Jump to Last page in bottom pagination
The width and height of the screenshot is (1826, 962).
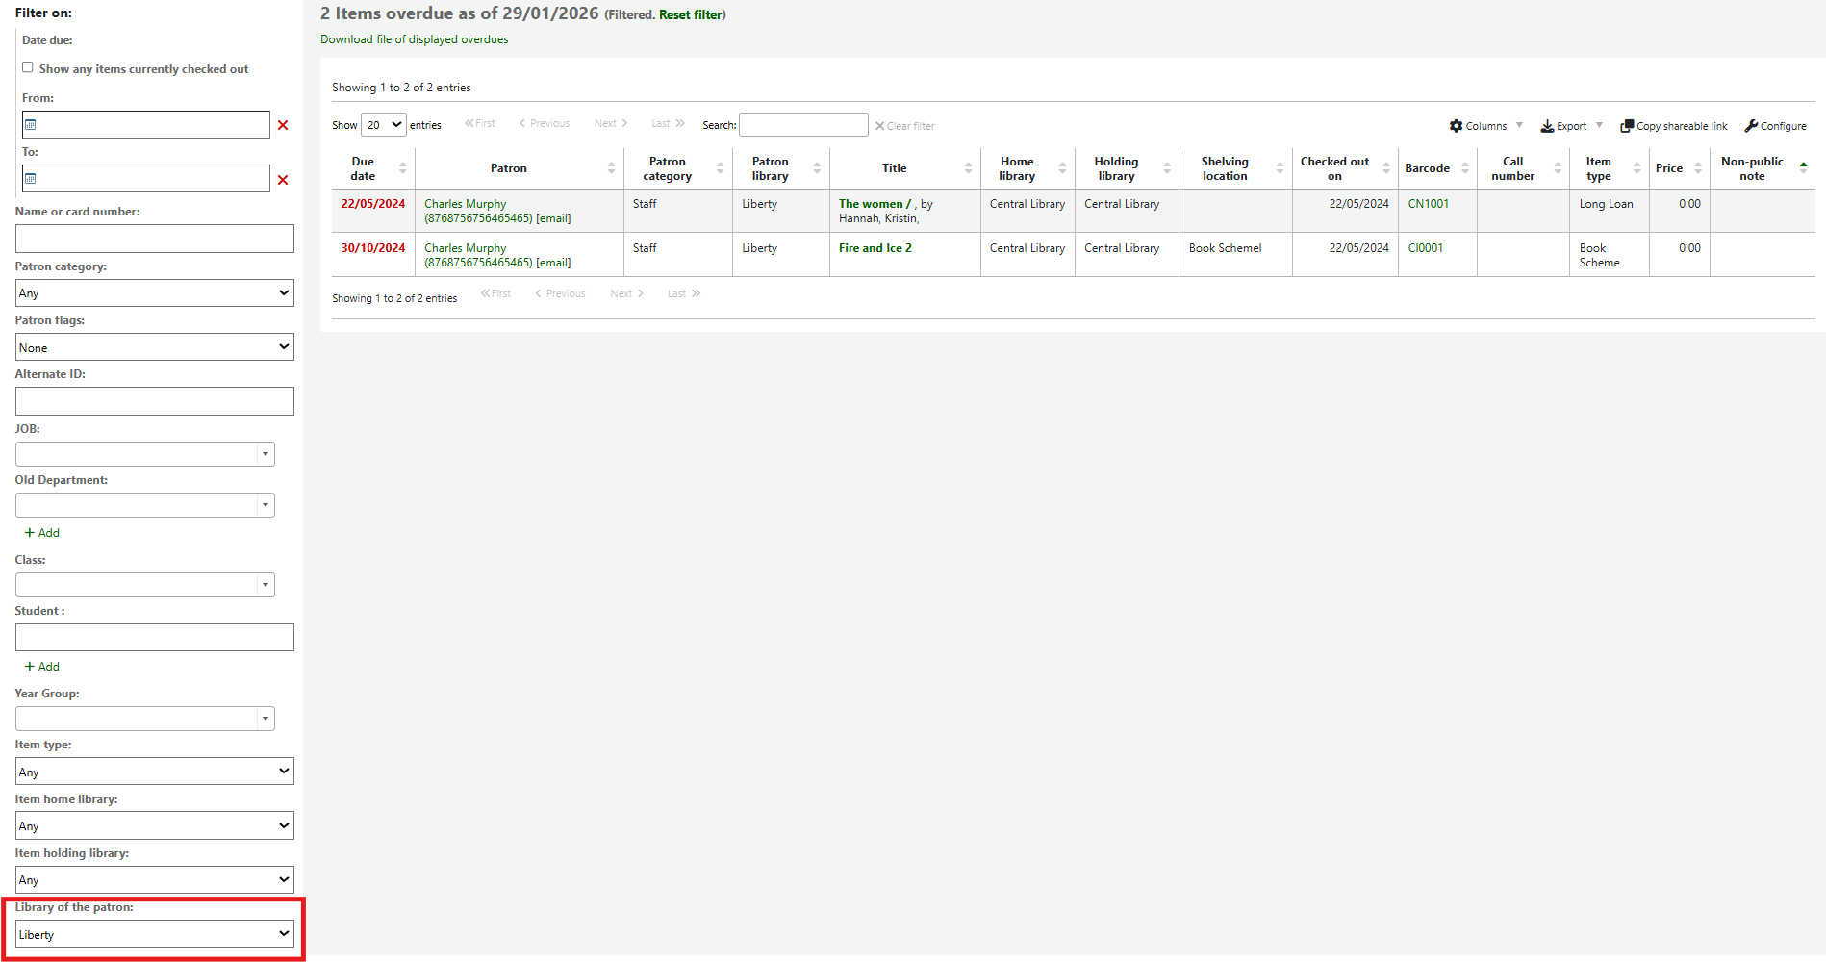(x=684, y=293)
